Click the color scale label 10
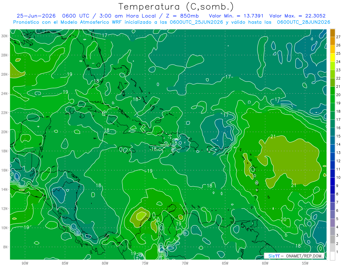This screenshot has width=346, height=267. (x=339, y=177)
